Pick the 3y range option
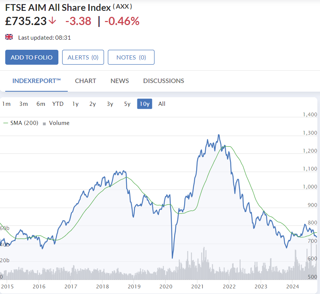The image size is (320, 294). 110,104
